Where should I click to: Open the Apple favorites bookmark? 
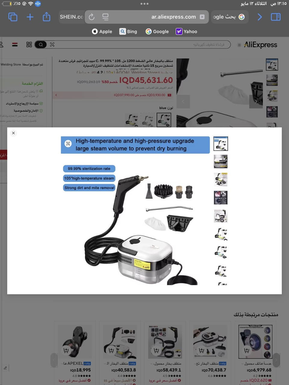102,31
